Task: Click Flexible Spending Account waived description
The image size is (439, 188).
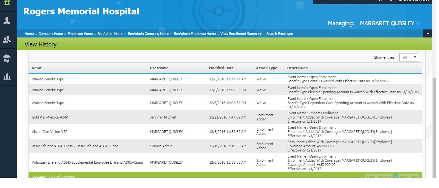Action: click(x=353, y=90)
